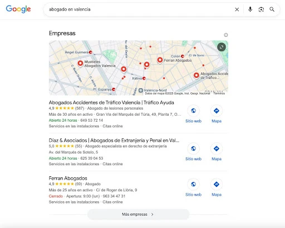Click phone number 963 34 47 31

pyautogui.click(x=114, y=196)
